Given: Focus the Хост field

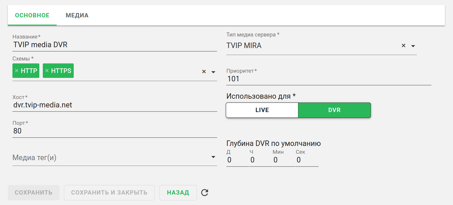Looking at the screenshot, I should coord(114,105).
